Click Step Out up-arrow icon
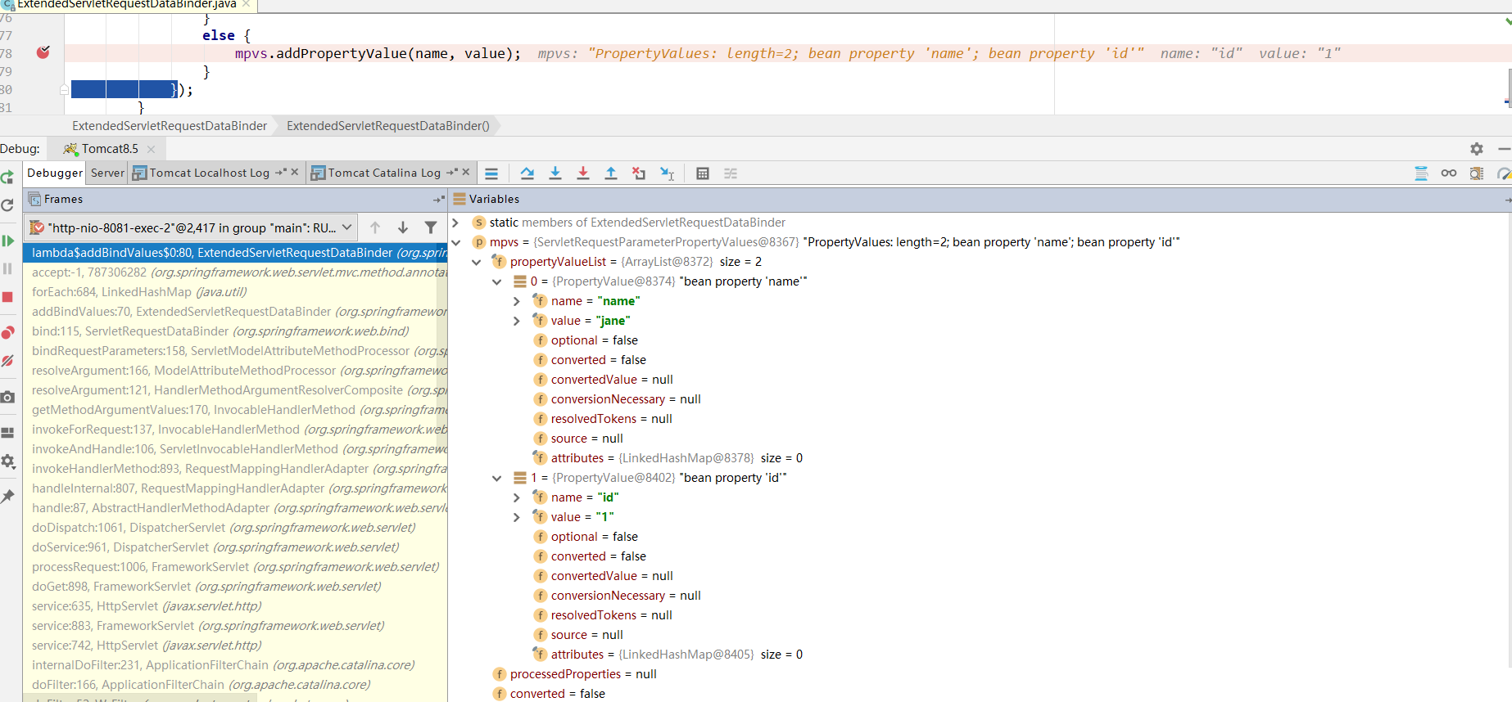 (x=611, y=173)
